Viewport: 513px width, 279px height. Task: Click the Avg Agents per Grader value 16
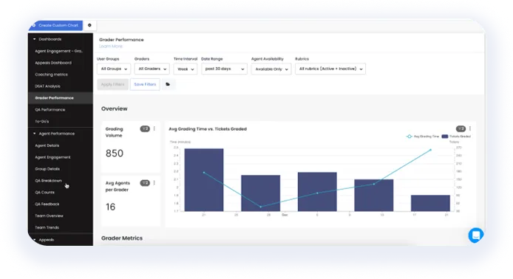coord(110,207)
